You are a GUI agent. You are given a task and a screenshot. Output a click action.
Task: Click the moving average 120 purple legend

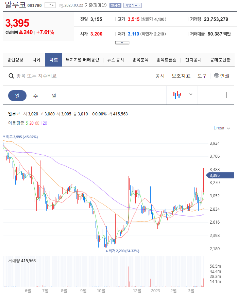44,123
